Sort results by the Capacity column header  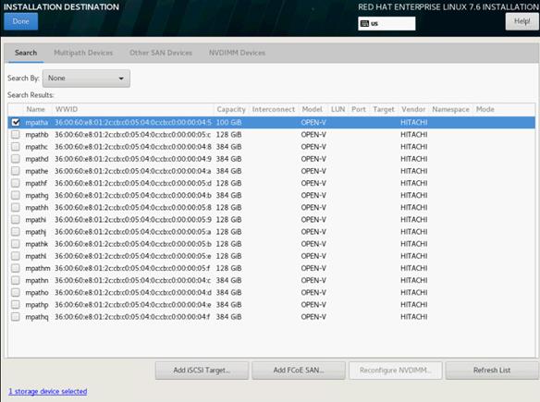point(231,109)
